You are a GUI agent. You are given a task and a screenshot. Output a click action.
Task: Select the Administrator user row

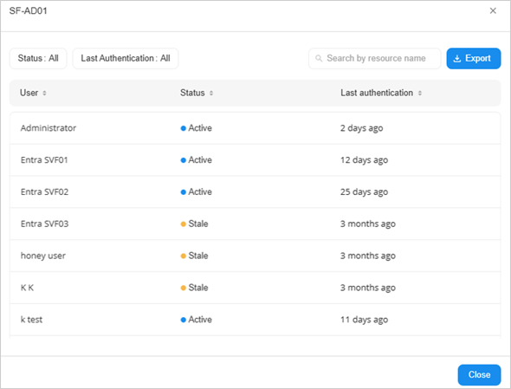[255, 128]
